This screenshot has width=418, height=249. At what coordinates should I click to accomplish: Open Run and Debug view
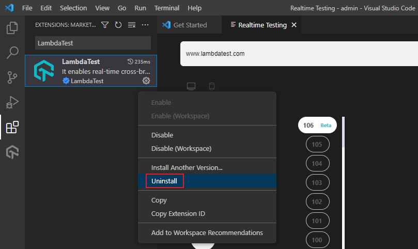(x=12, y=102)
